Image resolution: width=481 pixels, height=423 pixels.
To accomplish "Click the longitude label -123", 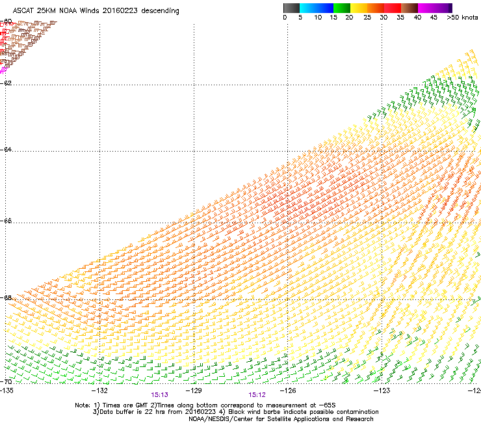I will pyautogui.click(x=382, y=390).
